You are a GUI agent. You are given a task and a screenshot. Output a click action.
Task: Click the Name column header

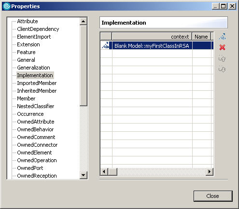click(x=201, y=37)
